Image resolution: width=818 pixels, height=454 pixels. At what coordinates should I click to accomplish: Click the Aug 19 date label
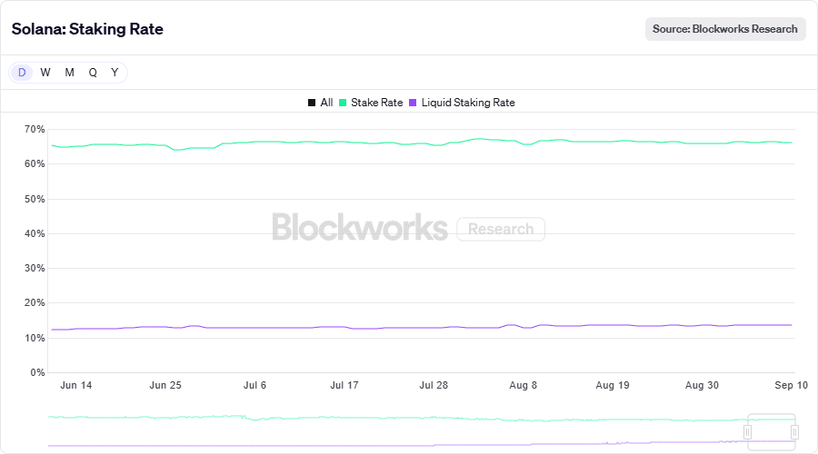(613, 385)
